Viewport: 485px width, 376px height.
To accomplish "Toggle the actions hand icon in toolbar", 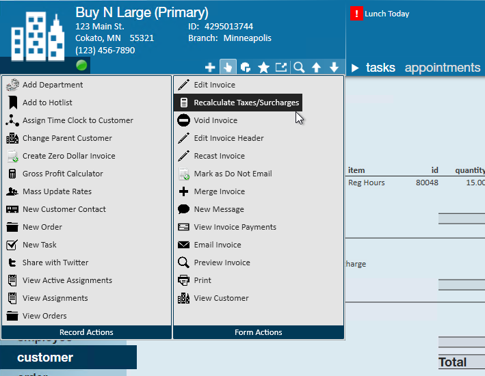I will point(228,67).
